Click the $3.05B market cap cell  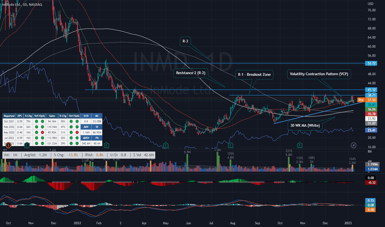click(x=97, y=121)
